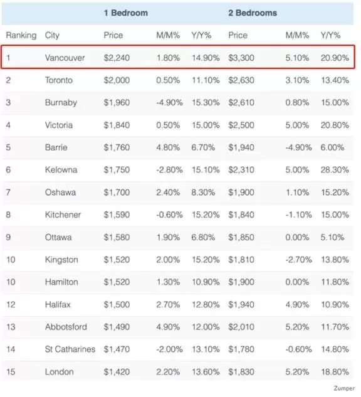361x397 pixels.
Task: Select the City column header
Action: point(52,35)
